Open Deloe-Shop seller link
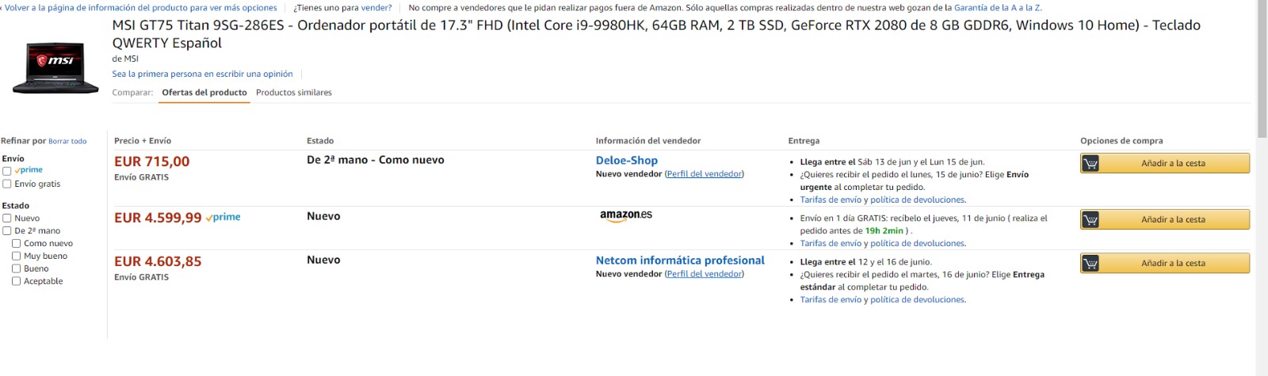 click(627, 160)
